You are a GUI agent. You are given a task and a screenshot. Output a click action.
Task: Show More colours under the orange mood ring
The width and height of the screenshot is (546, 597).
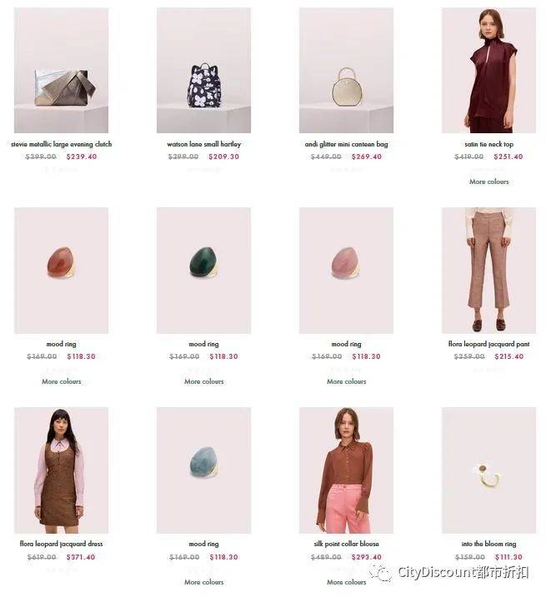pyautogui.click(x=62, y=381)
